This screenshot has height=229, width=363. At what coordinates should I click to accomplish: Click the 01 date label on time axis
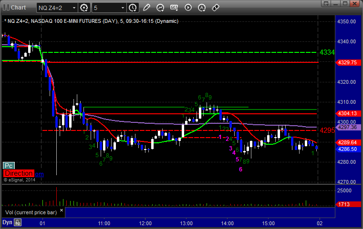[42, 223]
